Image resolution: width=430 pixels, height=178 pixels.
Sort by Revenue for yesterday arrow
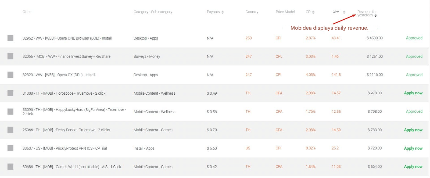[x=375, y=16]
